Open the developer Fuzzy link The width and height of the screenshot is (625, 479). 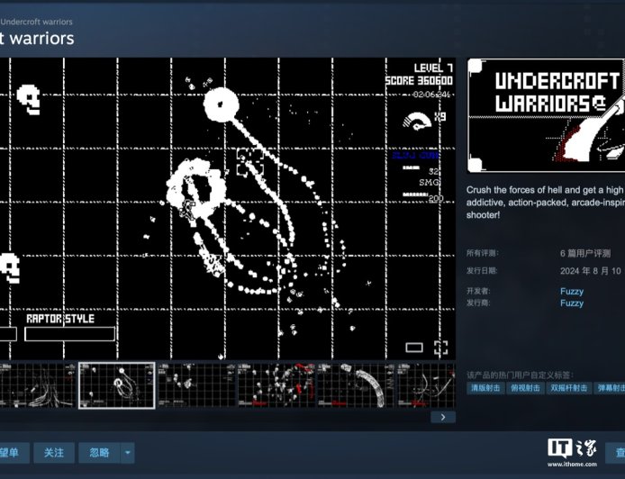click(x=572, y=292)
